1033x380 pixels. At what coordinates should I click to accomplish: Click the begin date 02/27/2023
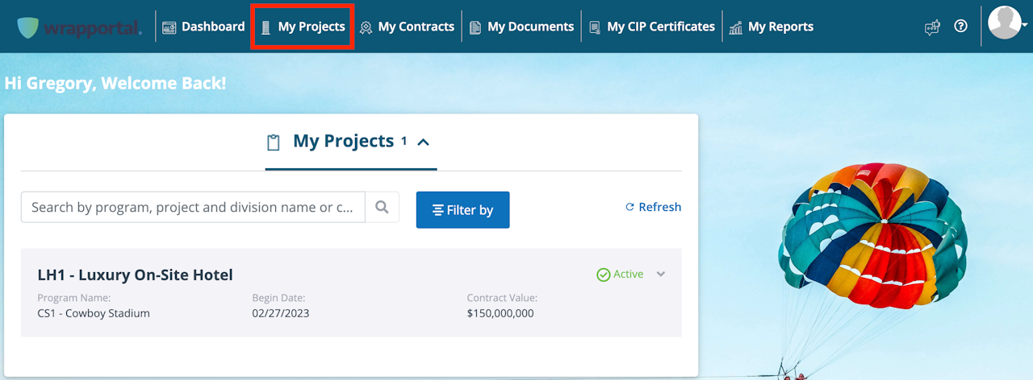281,313
